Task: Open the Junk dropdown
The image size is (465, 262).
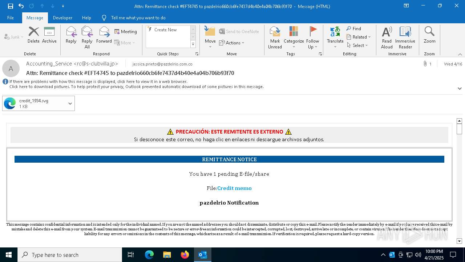Action: pyautogui.click(x=14, y=37)
